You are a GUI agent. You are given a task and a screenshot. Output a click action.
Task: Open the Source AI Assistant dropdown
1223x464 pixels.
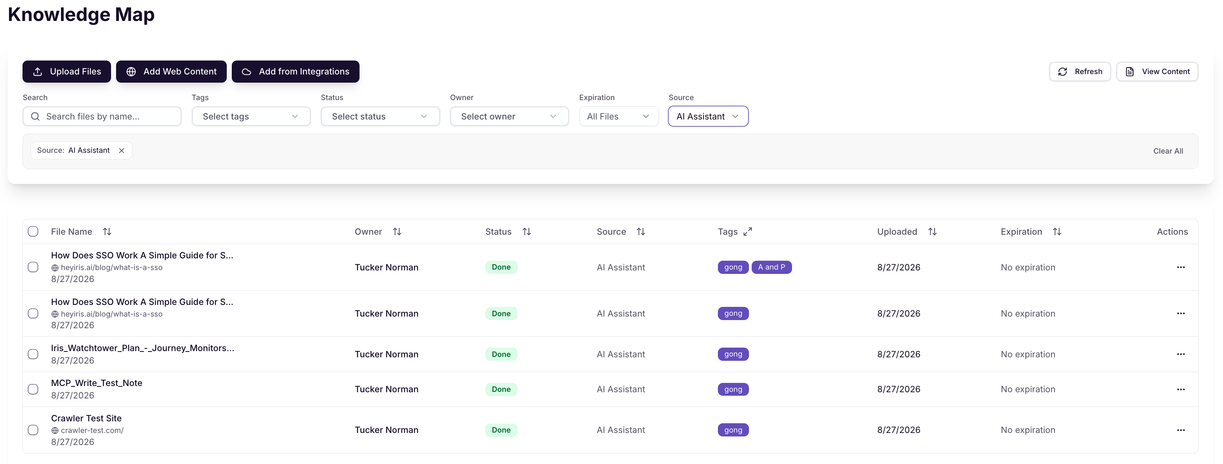[x=708, y=116]
